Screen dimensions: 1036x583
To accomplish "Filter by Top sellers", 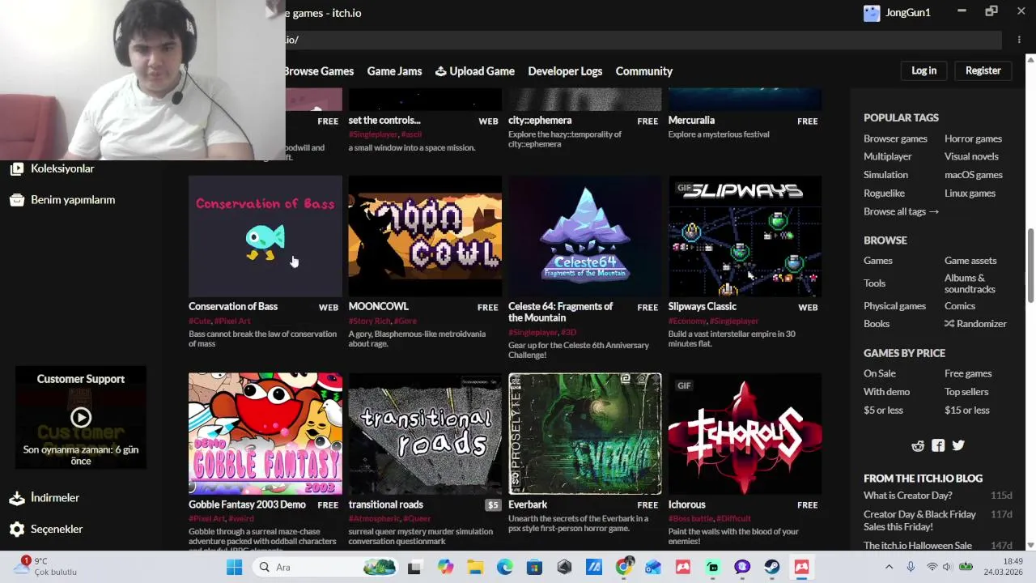I will [966, 392].
